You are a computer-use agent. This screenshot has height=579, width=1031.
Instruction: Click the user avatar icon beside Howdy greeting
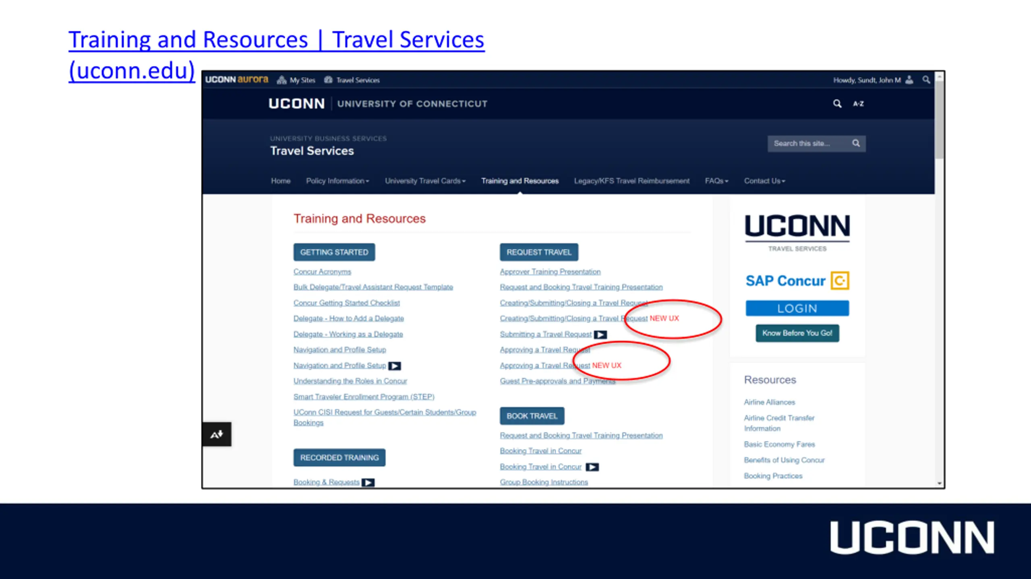pos(909,80)
